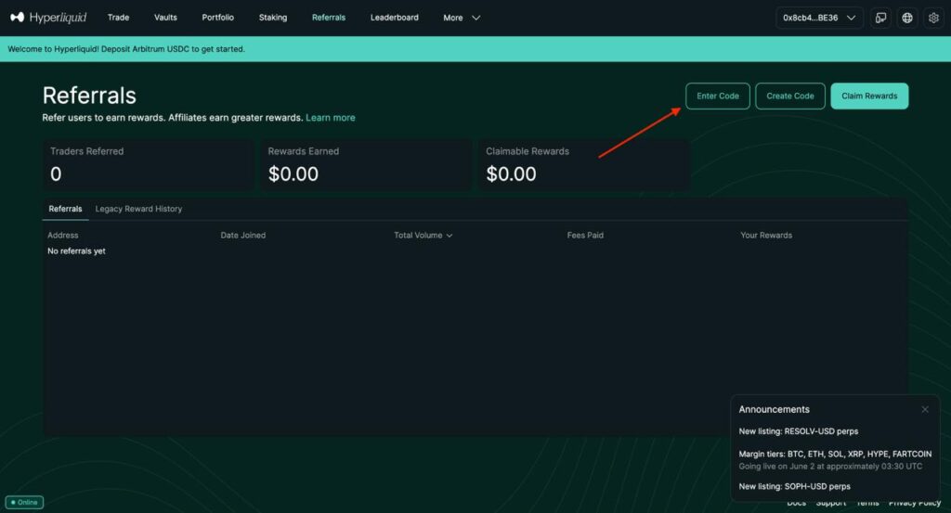
Task: Click the Referrals page heading
Action: 89,96
